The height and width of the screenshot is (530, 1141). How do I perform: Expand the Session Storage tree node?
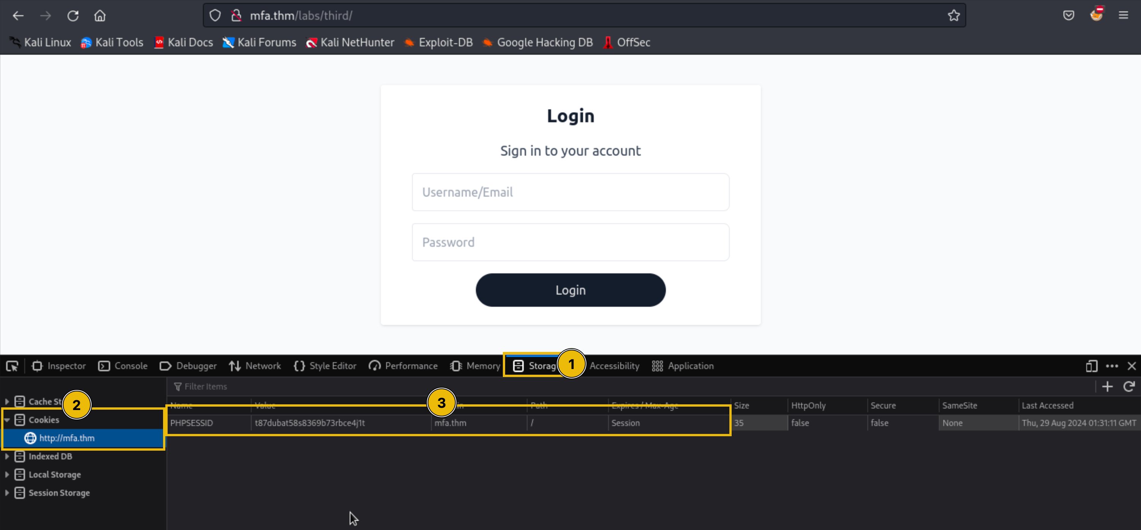click(x=7, y=493)
